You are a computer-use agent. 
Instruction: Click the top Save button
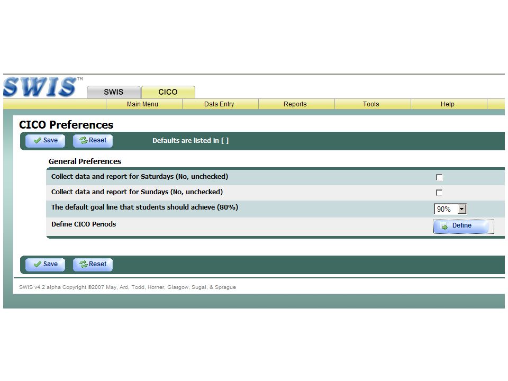point(46,141)
